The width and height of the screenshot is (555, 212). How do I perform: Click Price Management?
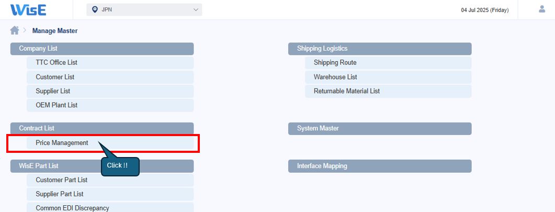tap(62, 143)
